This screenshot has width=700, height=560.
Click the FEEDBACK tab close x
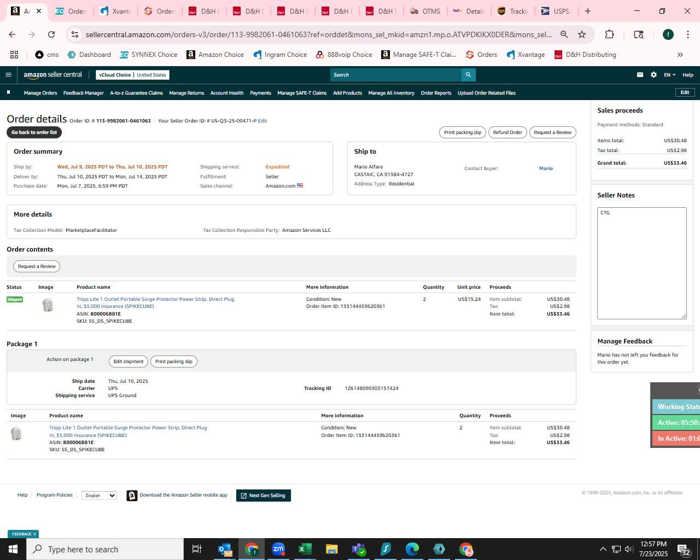pos(34,534)
